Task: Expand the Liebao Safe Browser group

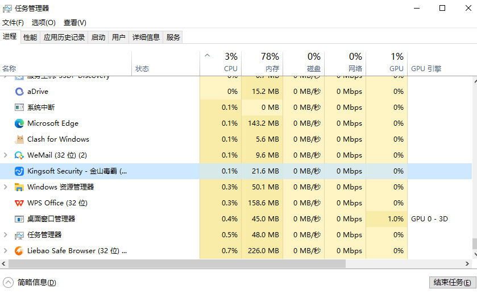Action: (x=6, y=250)
